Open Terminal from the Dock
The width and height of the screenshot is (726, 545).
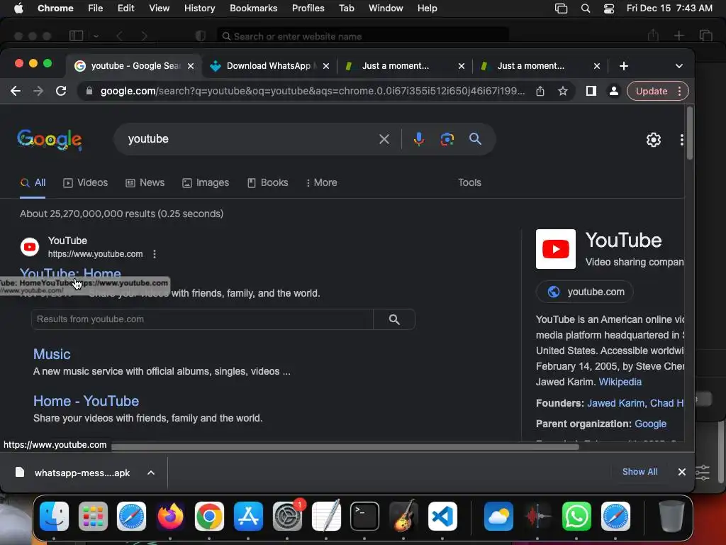[364, 516]
